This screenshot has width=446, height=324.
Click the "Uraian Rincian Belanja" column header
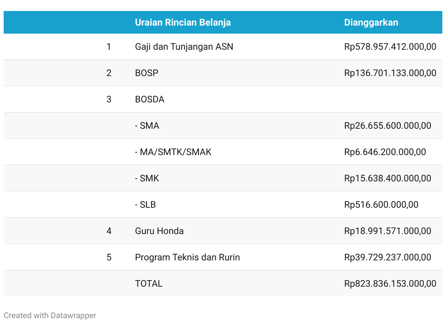tap(183, 22)
